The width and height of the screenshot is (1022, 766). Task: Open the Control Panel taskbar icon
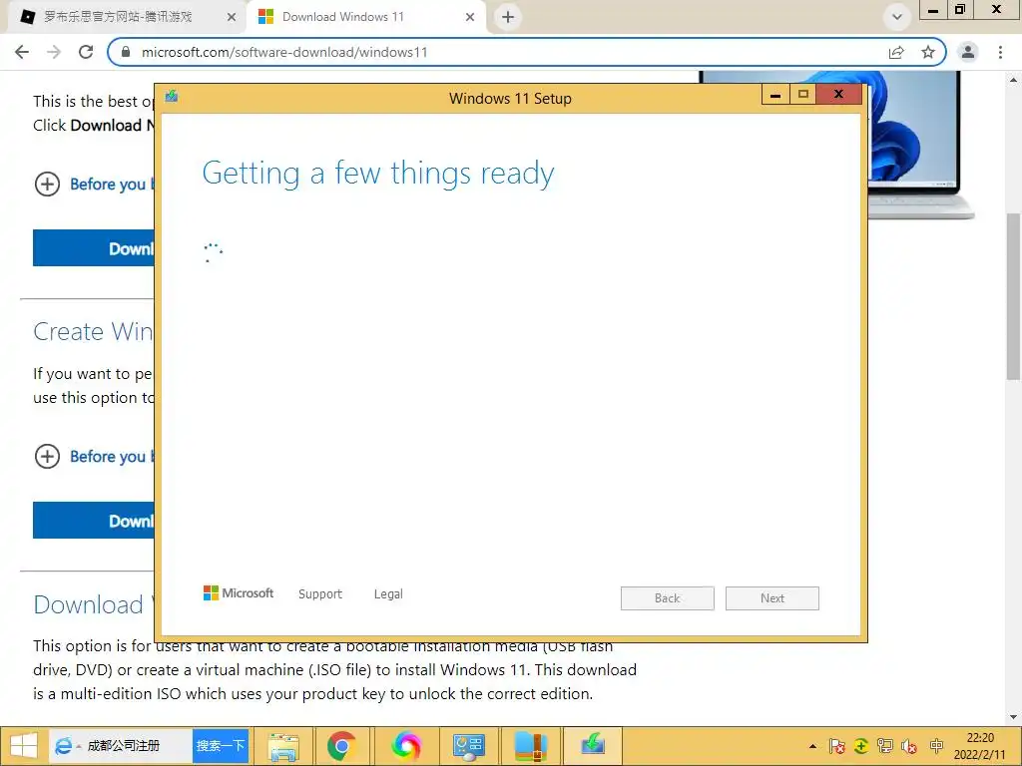468,746
